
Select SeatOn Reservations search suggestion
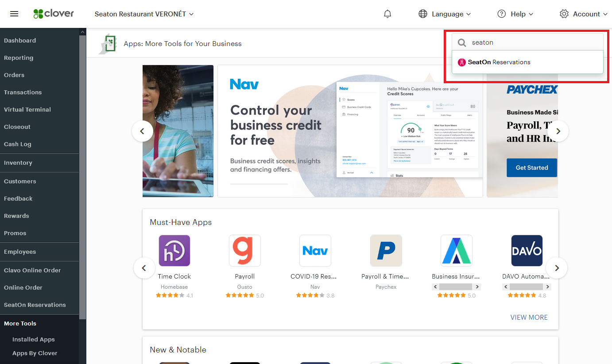pyautogui.click(x=527, y=62)
